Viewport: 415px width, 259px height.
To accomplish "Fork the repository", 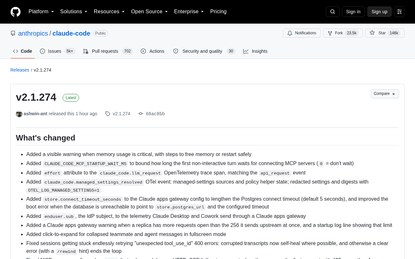I will 343,33.
